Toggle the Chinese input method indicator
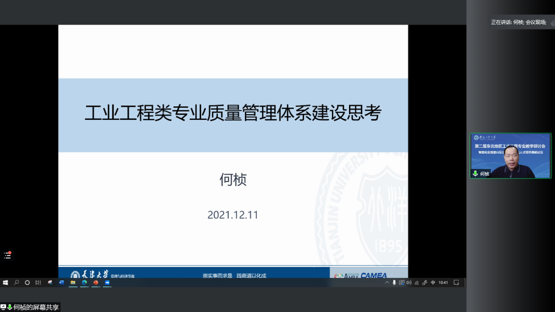555x312 pixels. point(433,283)
